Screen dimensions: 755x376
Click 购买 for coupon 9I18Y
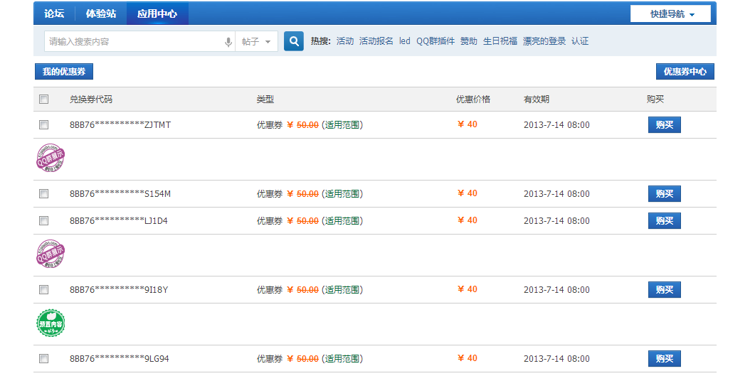[x=665, y=290]
